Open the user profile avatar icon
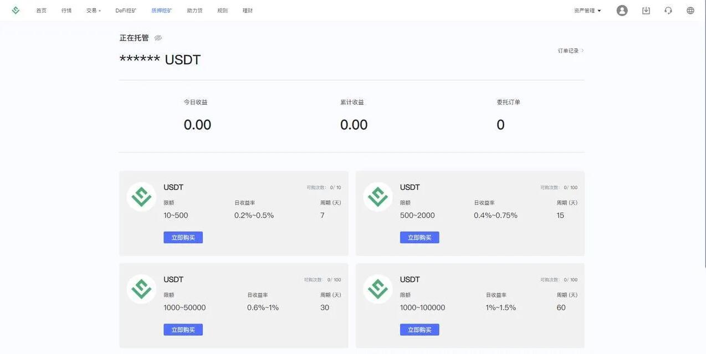This screenshot has height=354, width=706. point(622,11)
